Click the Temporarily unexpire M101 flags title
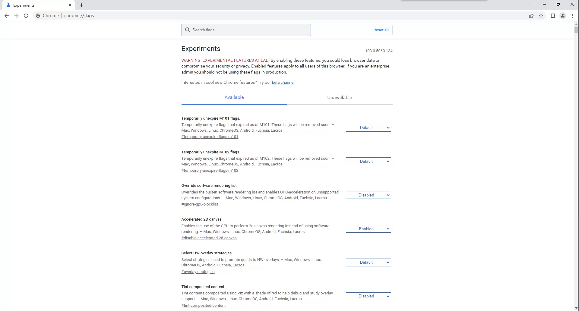Viewport: 579px width, 311px height. [x=211, y=118]
